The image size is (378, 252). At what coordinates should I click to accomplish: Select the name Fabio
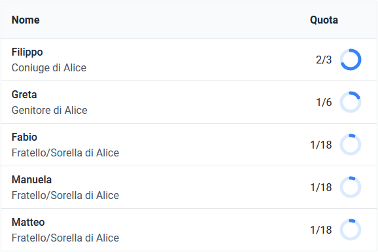24,137
